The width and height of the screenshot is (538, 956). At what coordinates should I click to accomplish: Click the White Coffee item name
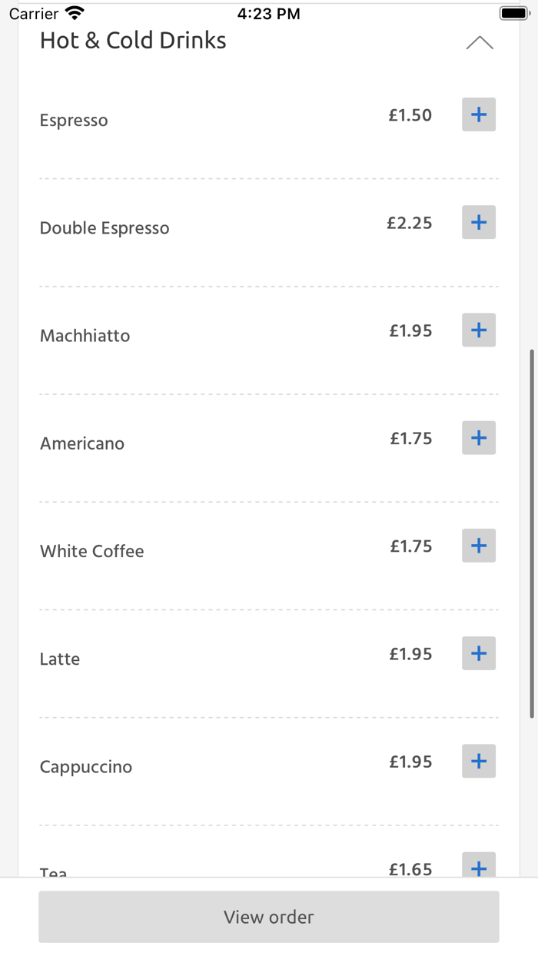(x=92, y=551)
